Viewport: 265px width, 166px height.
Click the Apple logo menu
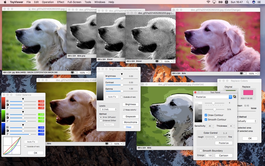tap(5, 2)
